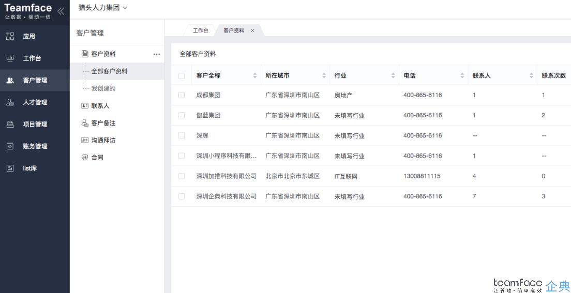
Task: Open 账务管理 in the sidebar
Action: click(x=35, y=146)
